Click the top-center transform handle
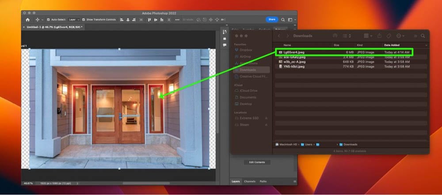Viewport: 442px width, 195px height. (119, 49)
